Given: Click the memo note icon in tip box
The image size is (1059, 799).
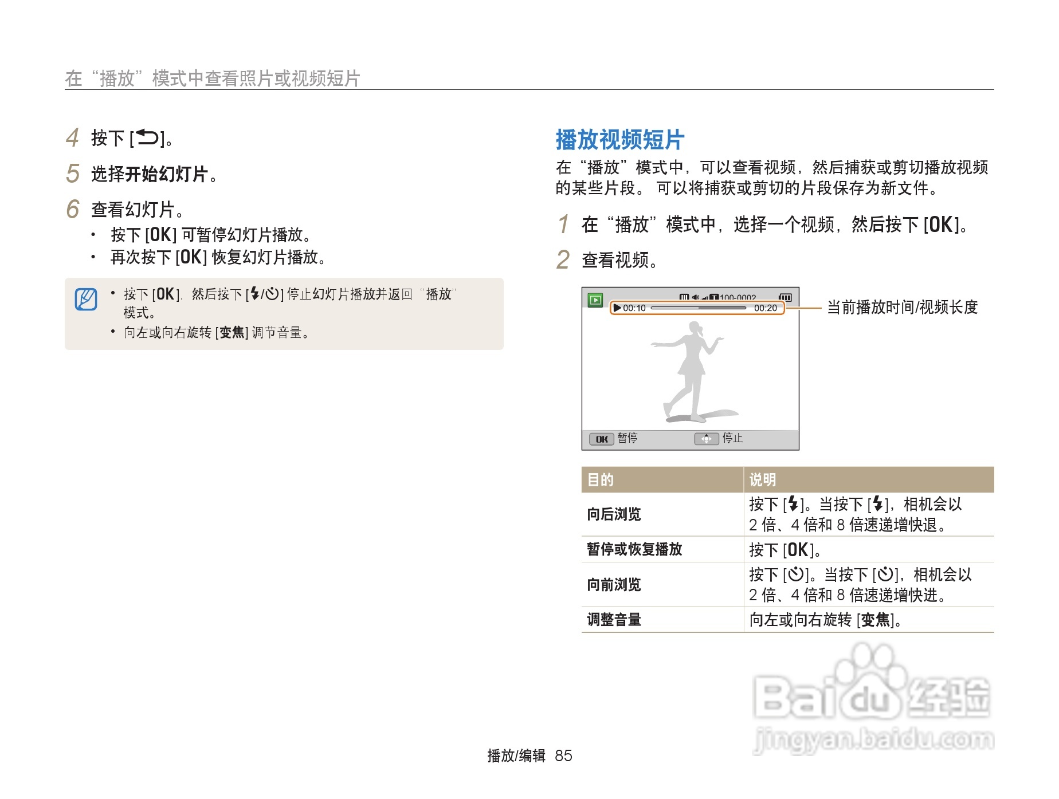Looking at the screenshot, I should [x=86, y=299].
